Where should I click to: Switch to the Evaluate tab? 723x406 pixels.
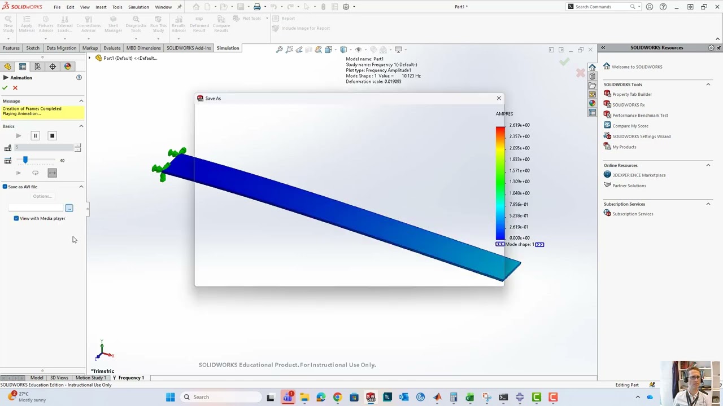(112, 48)
